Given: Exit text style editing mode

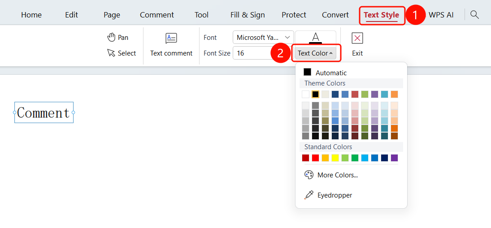Looking at the screenshot, I should [x=357, y=45].
